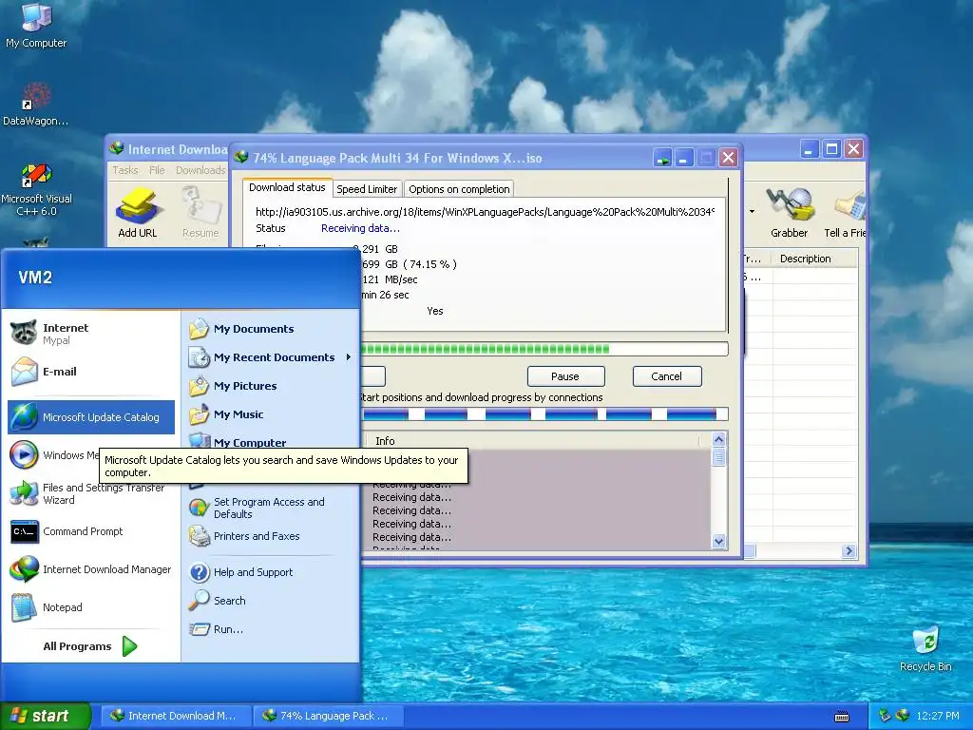Open the Run... dialog
The height and width of the screenshot is (730, 973).
click(x=271, y=629)
